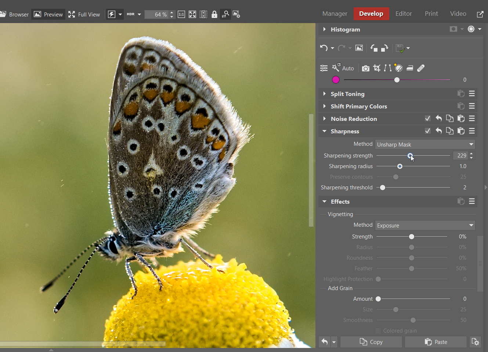Activate the Retouching Brush tool

pyautogui.click(x=398, y=68)
